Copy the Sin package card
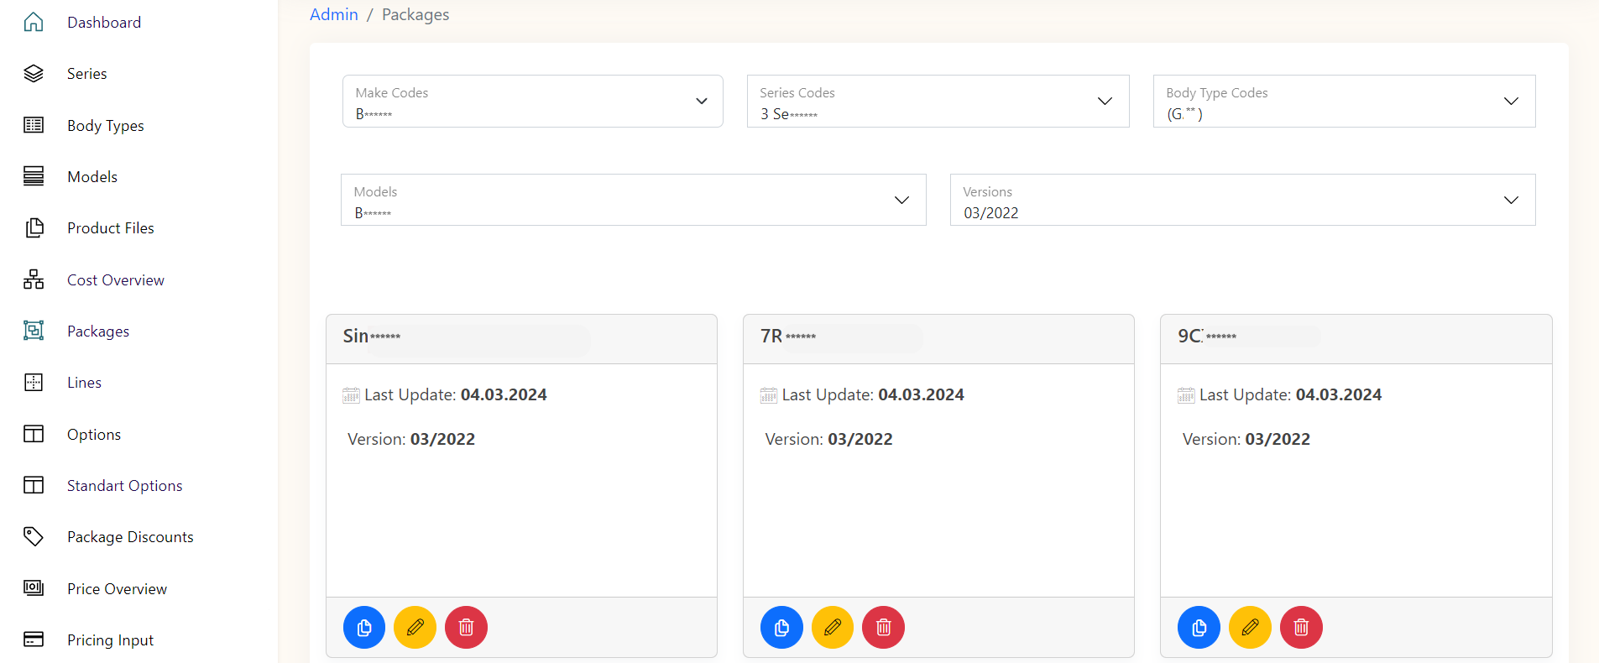1599x663 pixels. (x=364, y=628)
